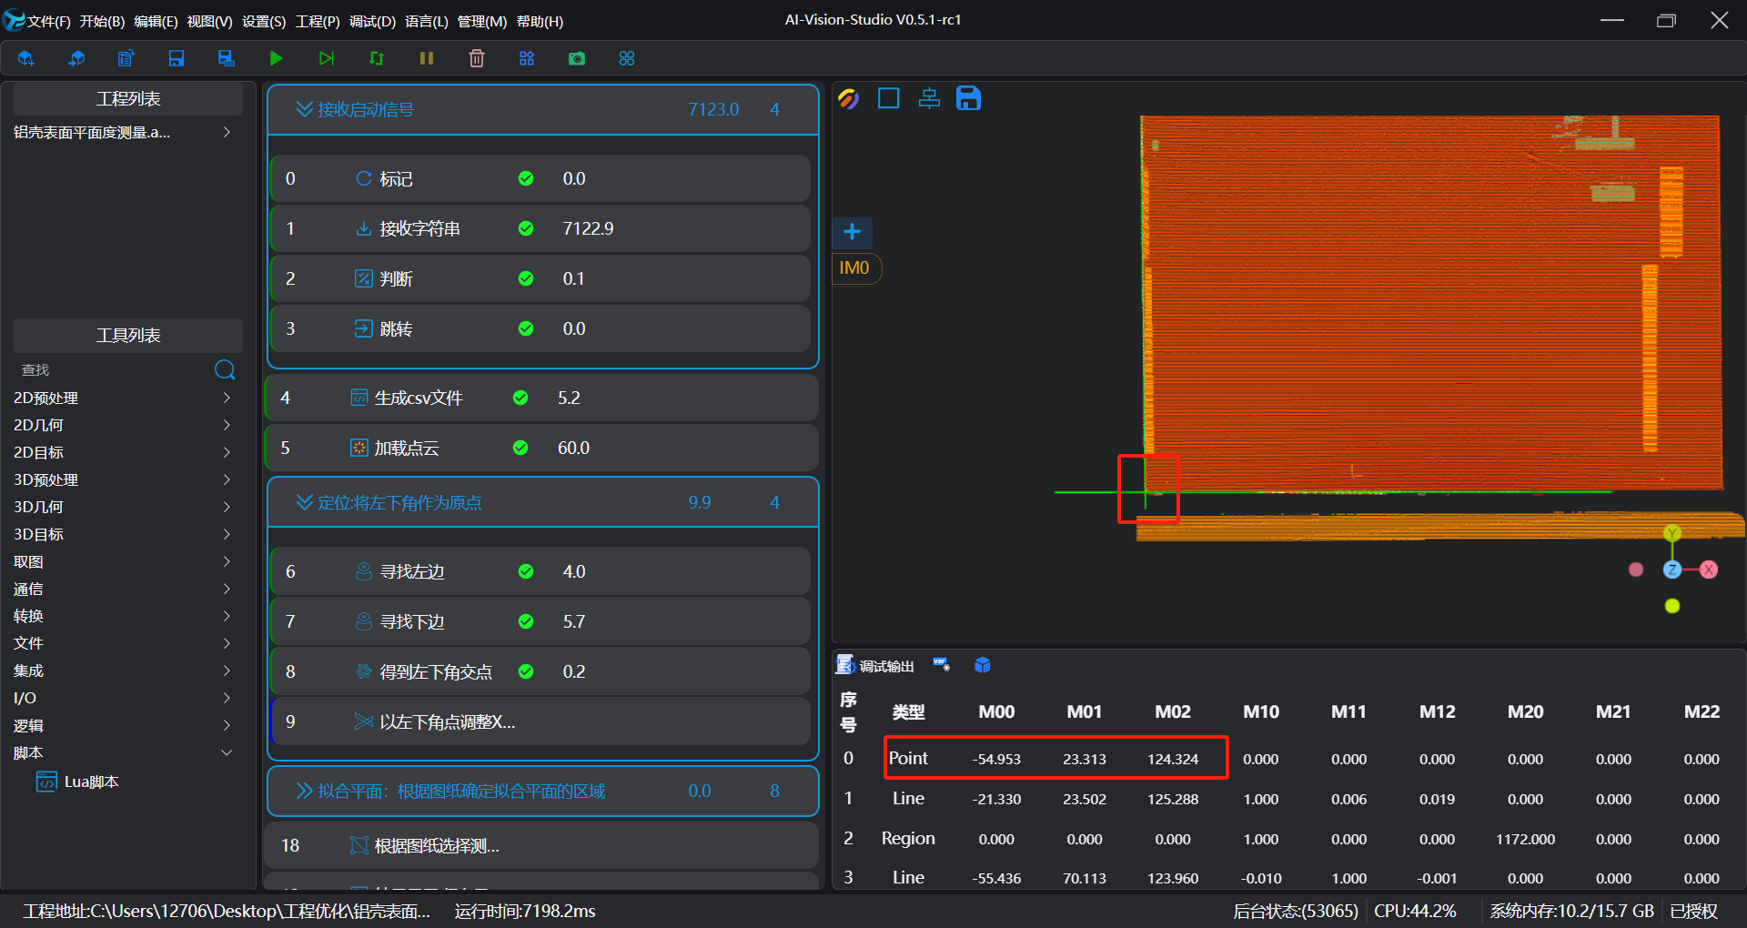Viewport: 1747px width, 928px height.
Task: Click the green loop run icon
Action: 377,58
